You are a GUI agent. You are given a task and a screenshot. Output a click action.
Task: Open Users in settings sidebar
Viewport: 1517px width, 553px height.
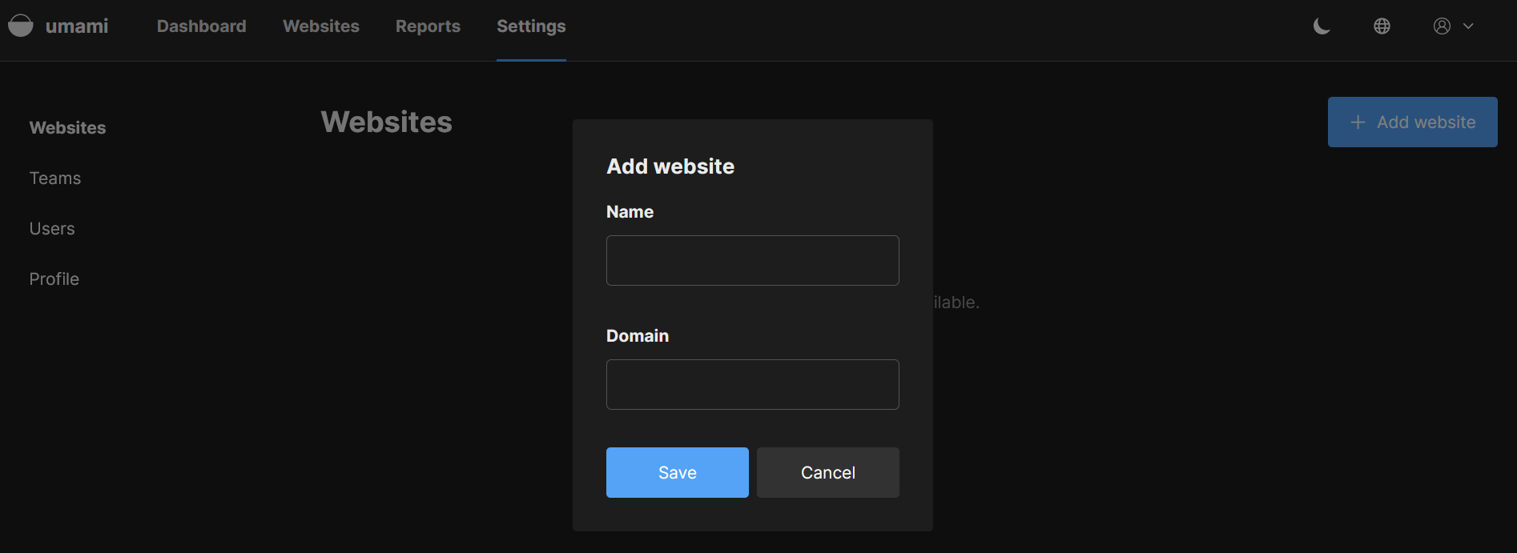click(52, 229)
